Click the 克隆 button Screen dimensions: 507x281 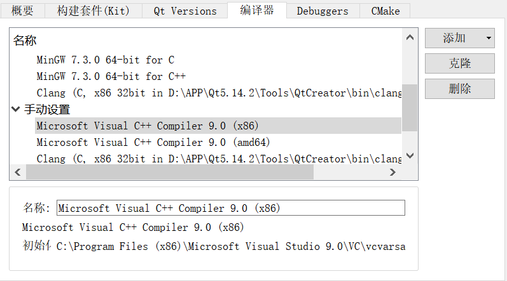pyautogui.click(x=459, y=63)
